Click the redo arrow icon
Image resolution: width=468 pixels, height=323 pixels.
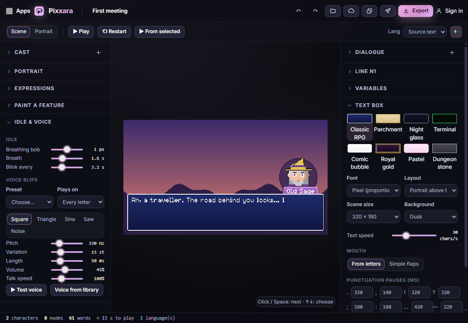point(315,11)
